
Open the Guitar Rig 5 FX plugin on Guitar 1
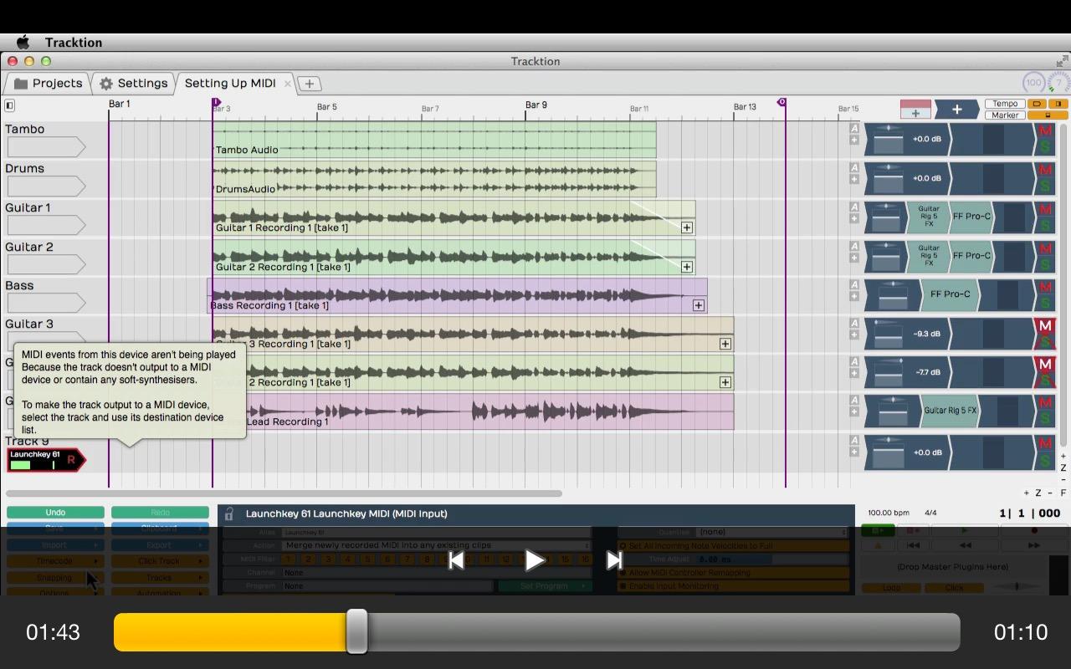tap(928, 217)
